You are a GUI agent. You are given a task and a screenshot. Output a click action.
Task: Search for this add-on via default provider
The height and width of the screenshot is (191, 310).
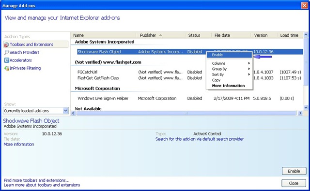point(200,139)
